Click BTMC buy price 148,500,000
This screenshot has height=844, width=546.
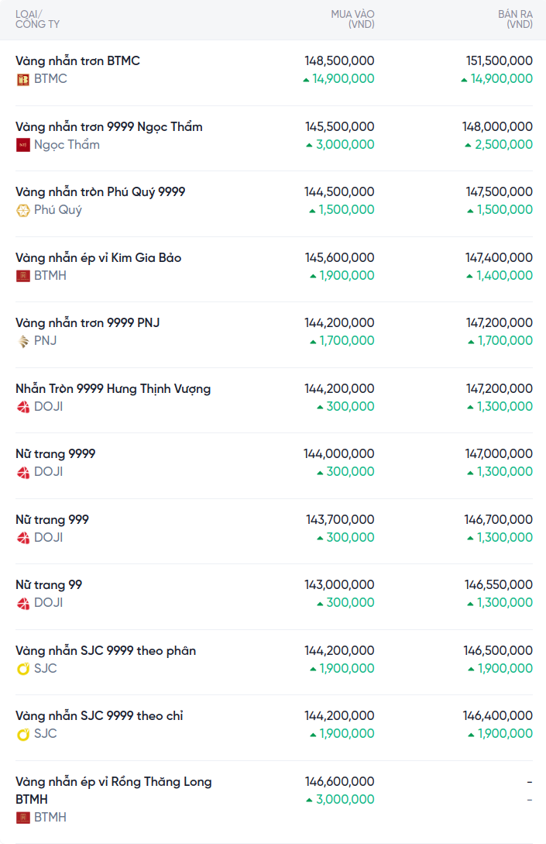click(x=339, y=60)
